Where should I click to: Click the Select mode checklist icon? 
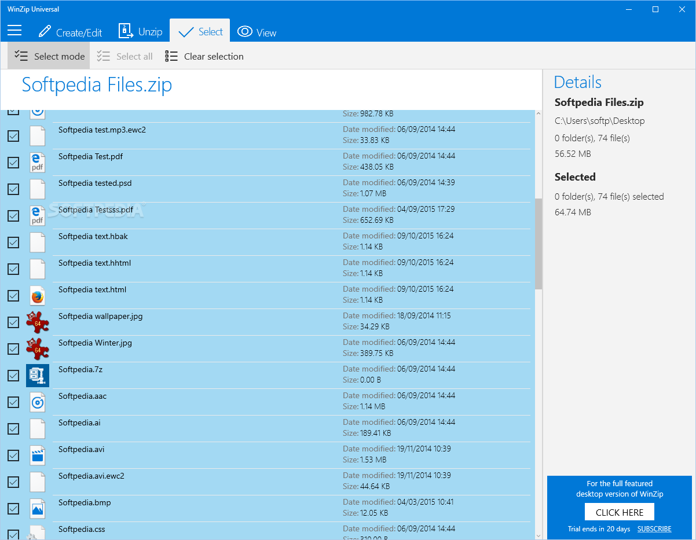pyautogui.click(x=21, y=56)
